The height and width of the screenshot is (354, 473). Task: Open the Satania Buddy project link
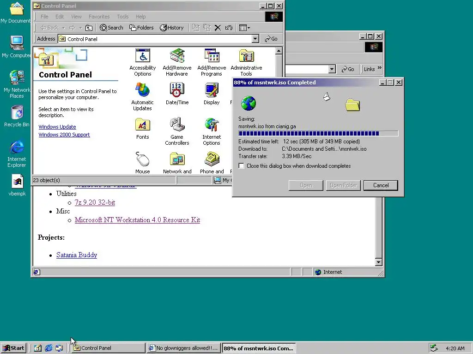pyautogui.click(x=77, y=255)
